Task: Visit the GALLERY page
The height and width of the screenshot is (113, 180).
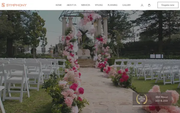Action: (x=127, y=5)
